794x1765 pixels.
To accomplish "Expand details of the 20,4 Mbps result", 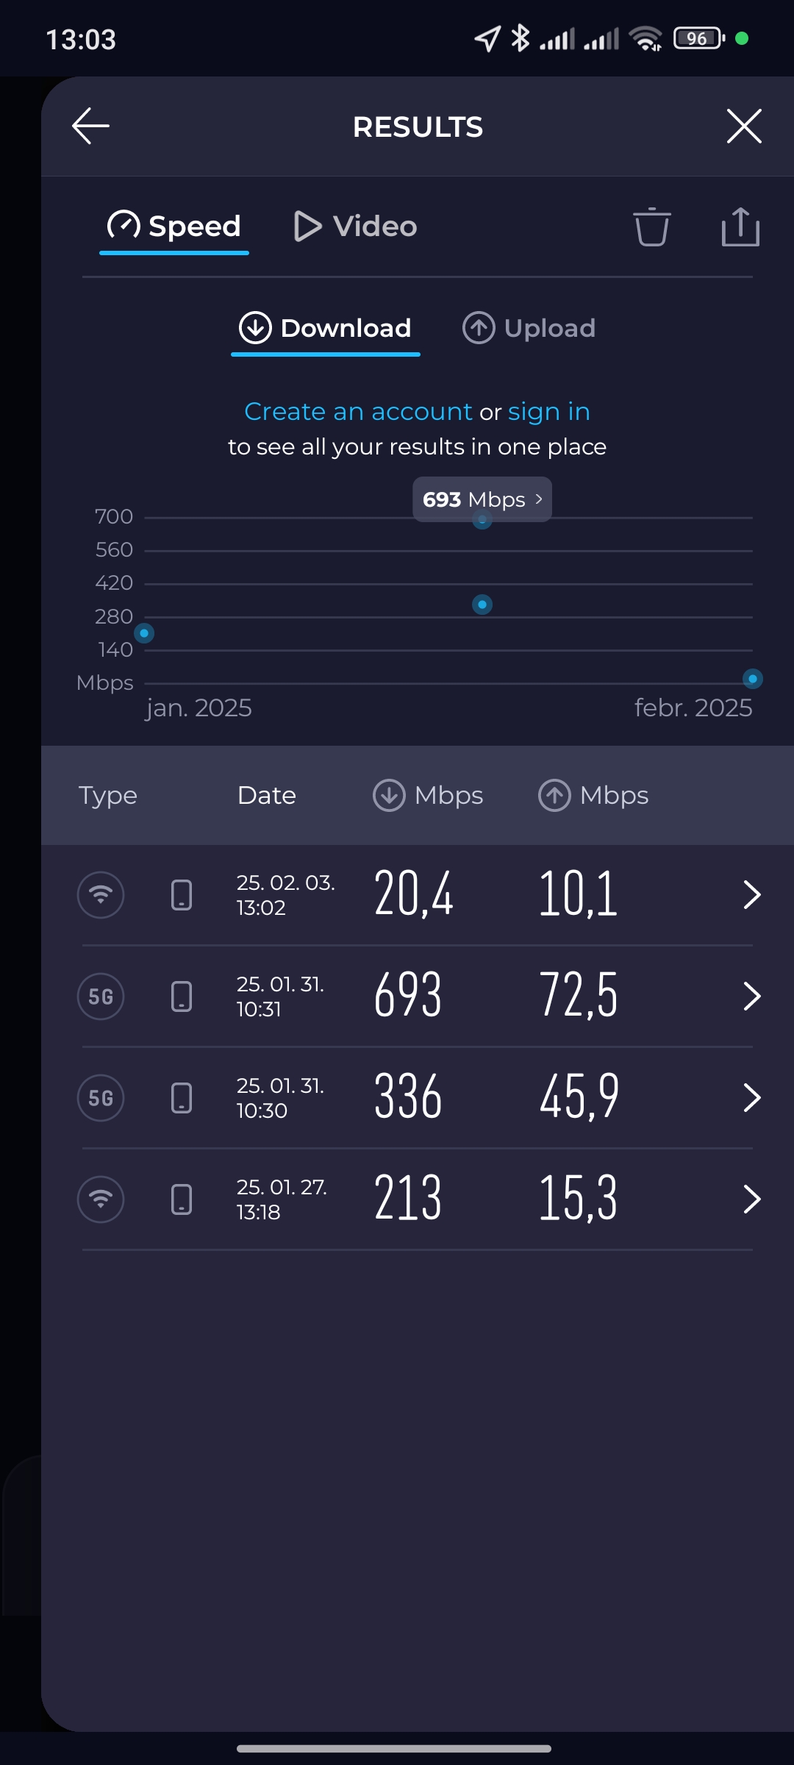I will coord(751,895).
